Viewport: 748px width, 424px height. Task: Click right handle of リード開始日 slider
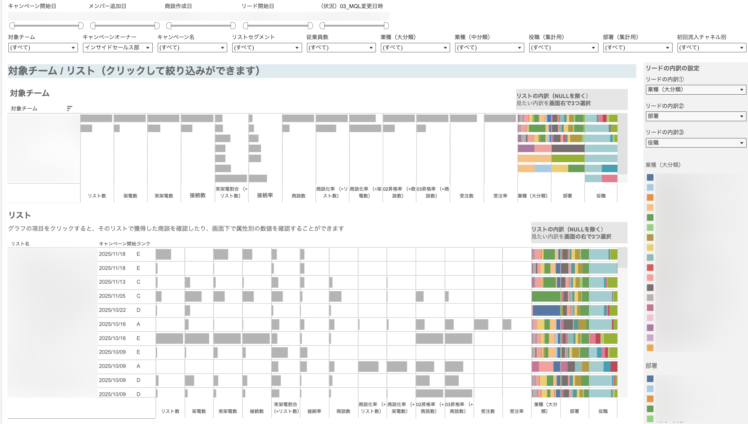coord(310,26)
